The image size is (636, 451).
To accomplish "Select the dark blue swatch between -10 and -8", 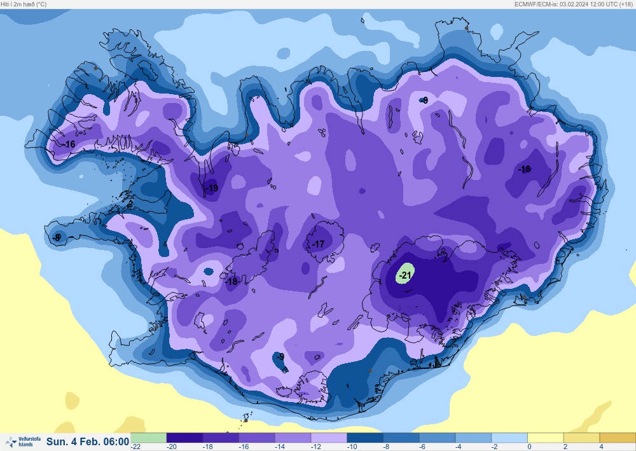I will [365, 438].
